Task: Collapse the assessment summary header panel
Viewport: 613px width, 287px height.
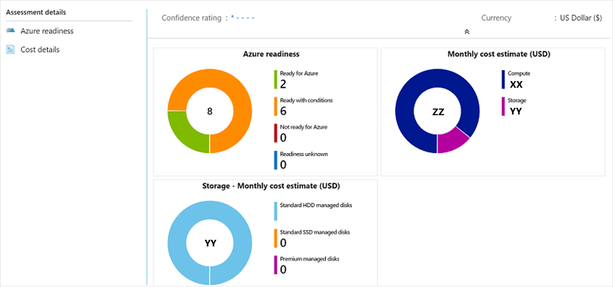Action: (x=467, y=32)
